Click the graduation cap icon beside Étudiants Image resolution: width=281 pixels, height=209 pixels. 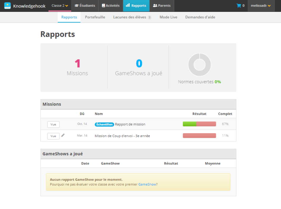tap(77, 6)
